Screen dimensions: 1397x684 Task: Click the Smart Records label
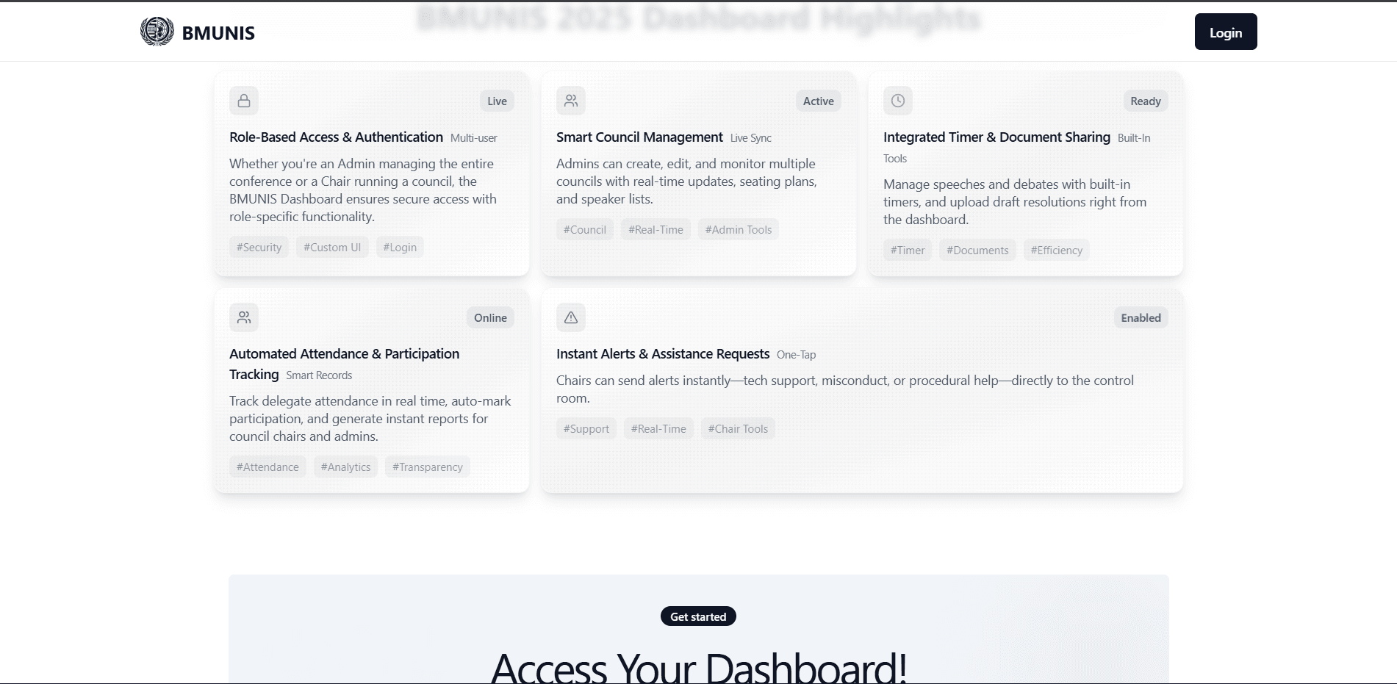319,375
